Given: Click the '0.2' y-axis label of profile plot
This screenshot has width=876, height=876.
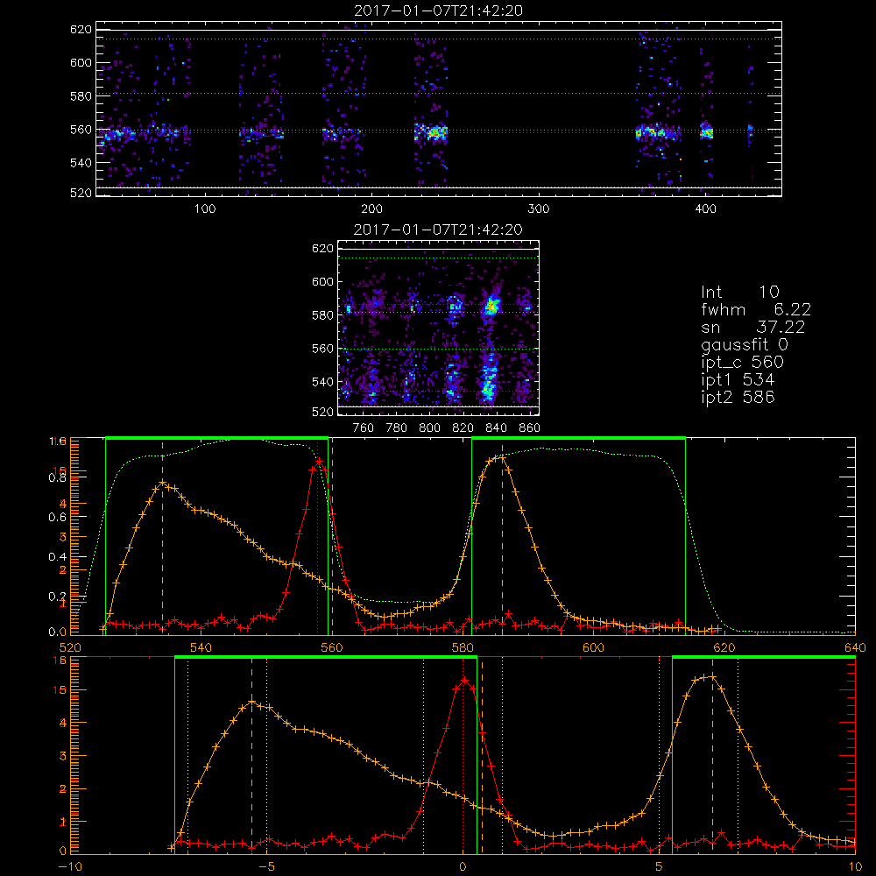Looking at the screenshot, I should tap(58, 596).
